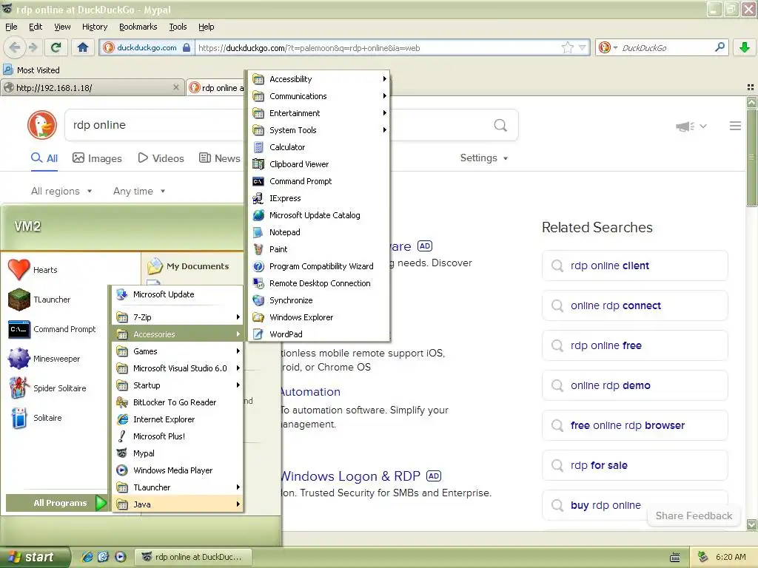Viewport: 758px width, 568px height.
Task: Open the downloads arrow button
Action: (x=745, y=47)
